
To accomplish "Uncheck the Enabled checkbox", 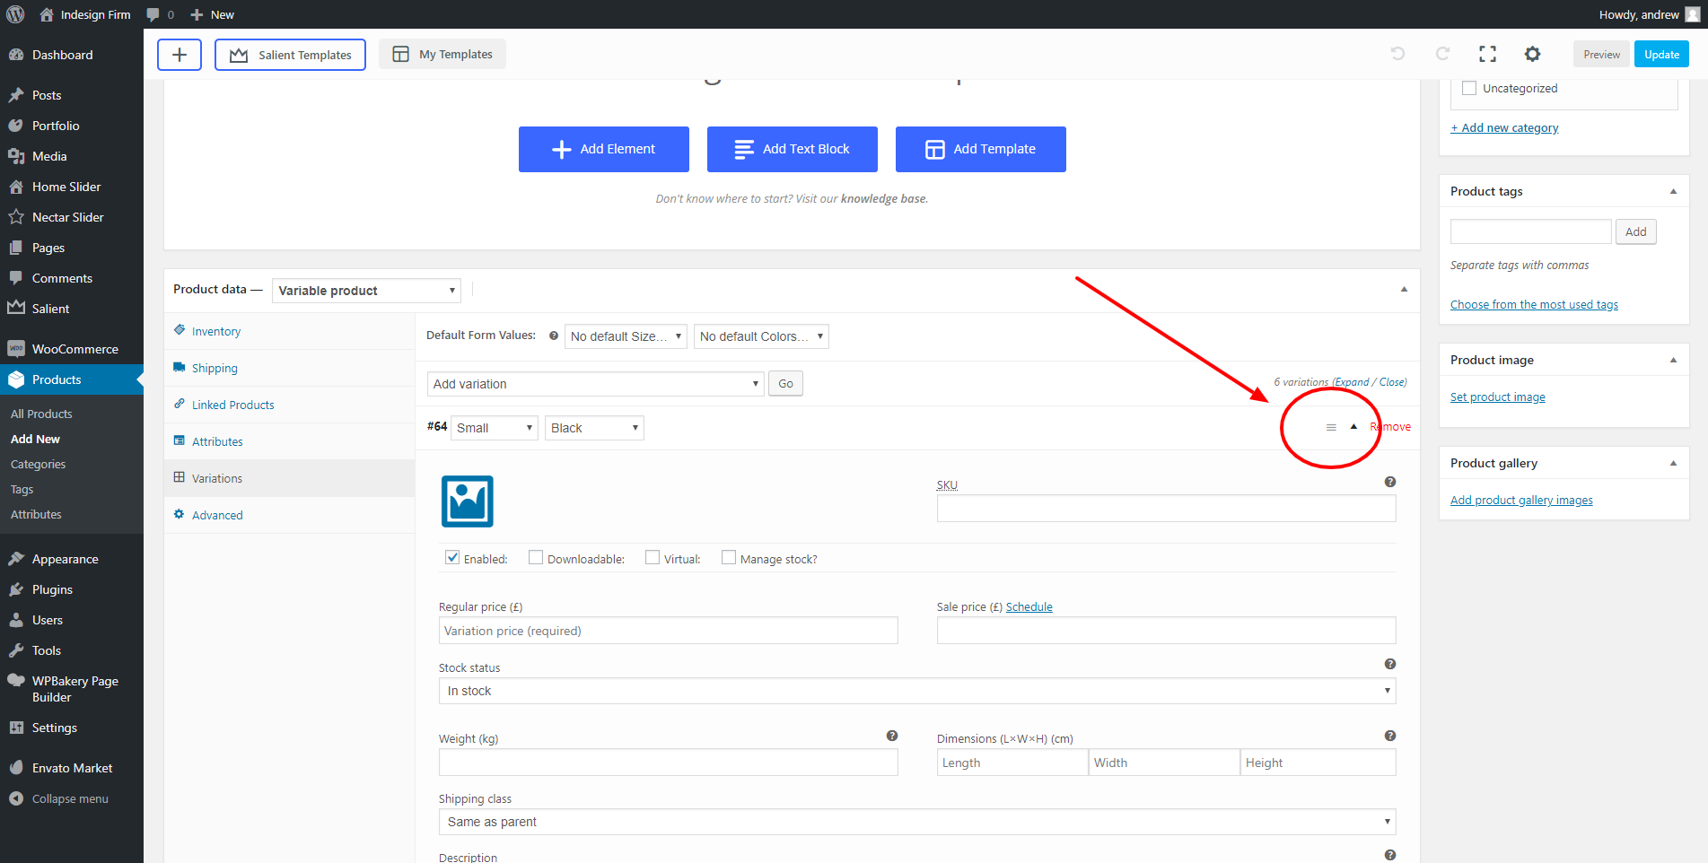I will tap(453, 558).
